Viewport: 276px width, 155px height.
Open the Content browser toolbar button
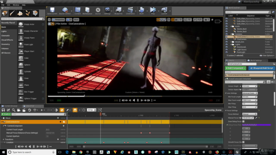click(x=78, y=11)
